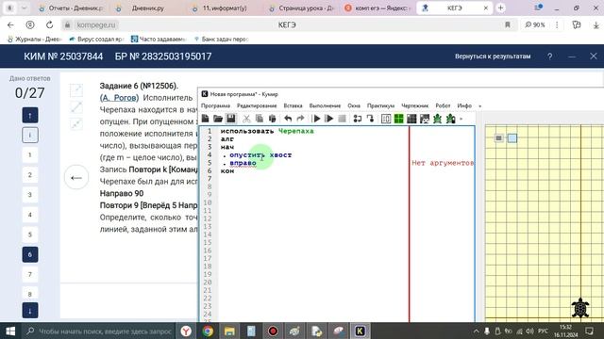Click 'Черепаха' in the first code line
This screenshot has width=604, height=339.
(295, 131)
